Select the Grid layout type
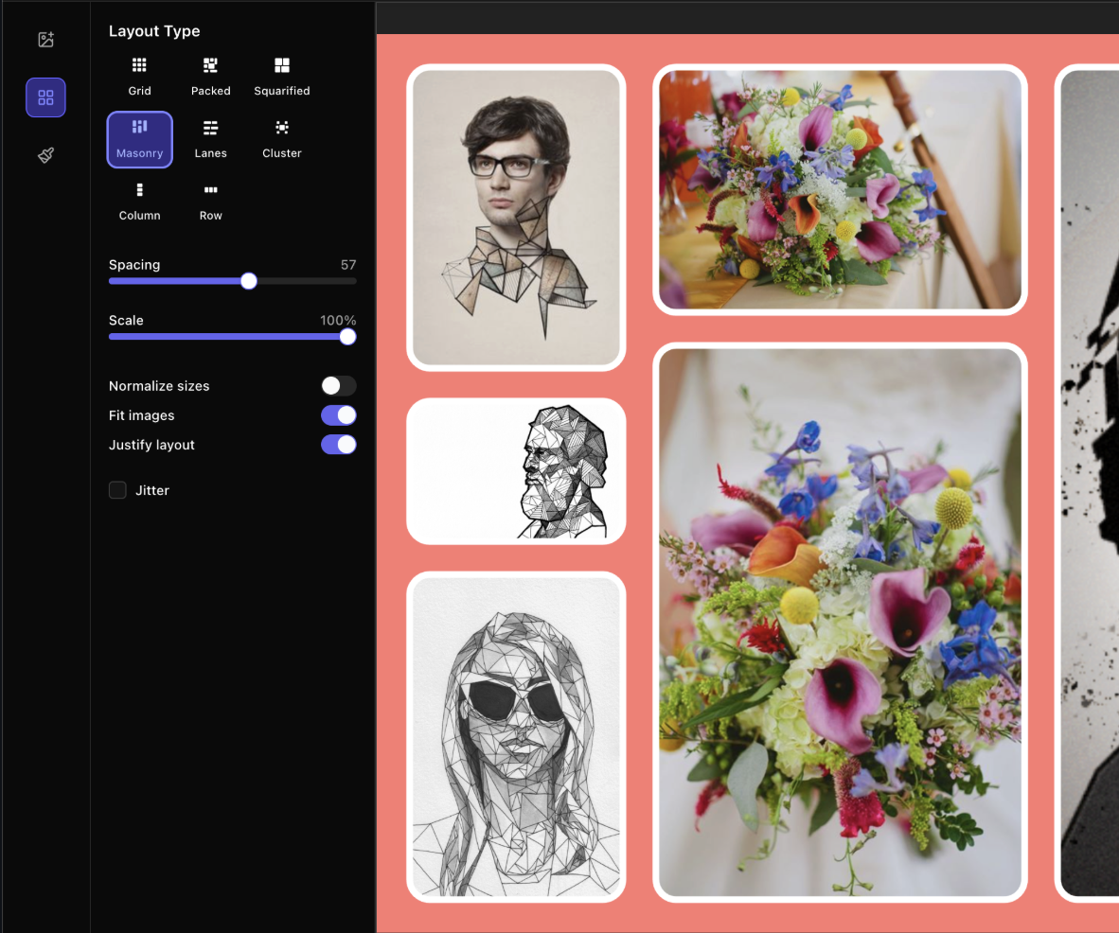Image resolution: width=1119 pixels, height=933 pixels. [x=139, y=76]
